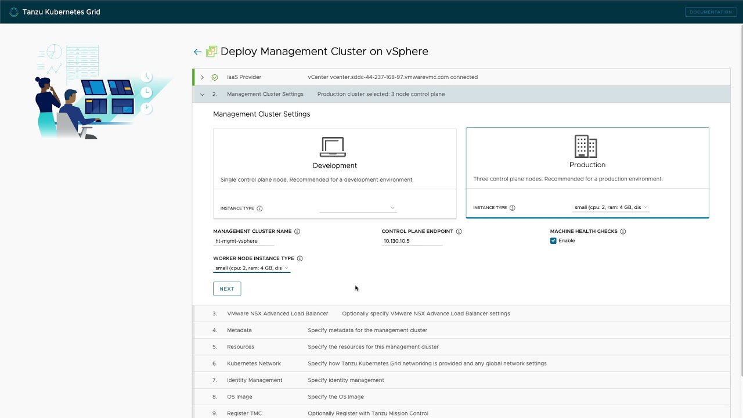The height and width of the screenshot is (418, 743).
Task: Click 'Specify the OS Image' description text
Action: tap(336, 397)
